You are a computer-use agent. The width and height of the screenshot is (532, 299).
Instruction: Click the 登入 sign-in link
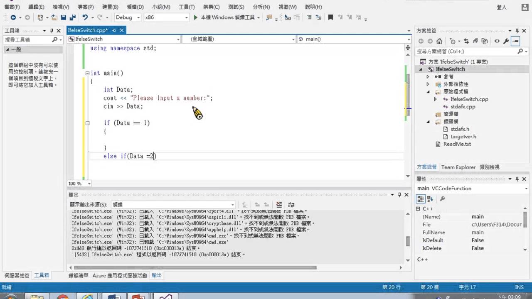[502, 7]
